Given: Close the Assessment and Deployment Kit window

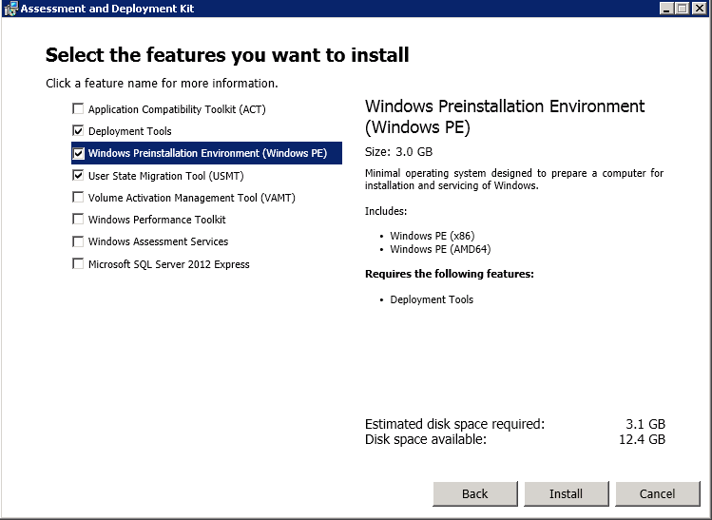Looking at the screenshot, I should 700,9.
